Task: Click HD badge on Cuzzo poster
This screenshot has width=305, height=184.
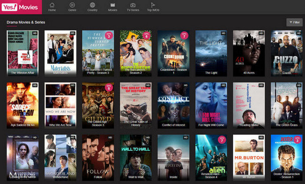Action: 299,33
